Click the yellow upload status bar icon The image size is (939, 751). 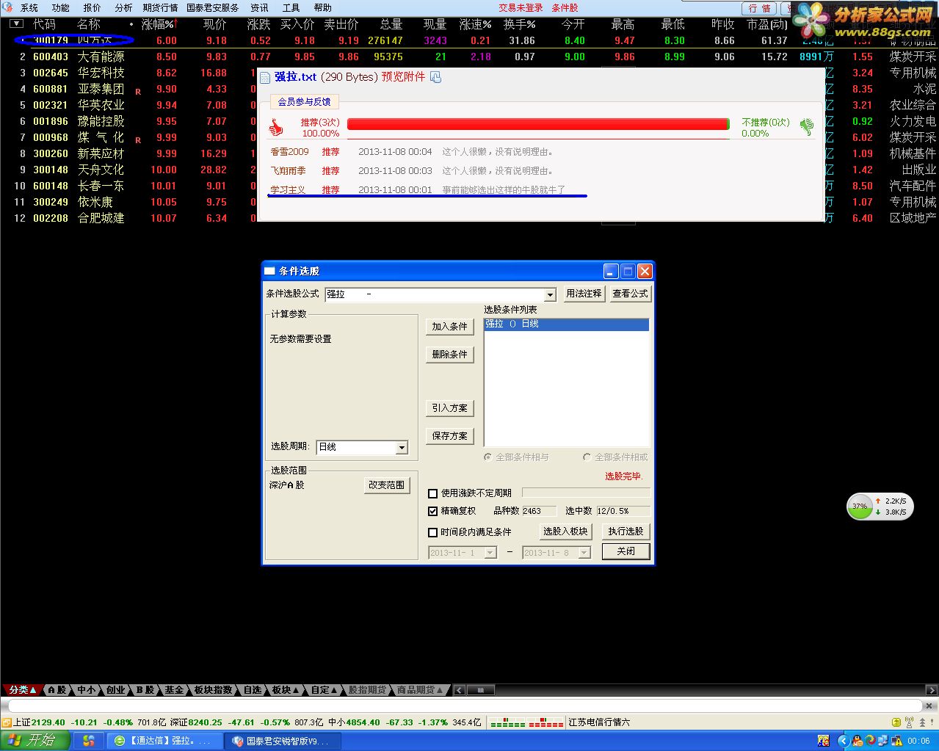pyautogui.click(x=896, y=722)
